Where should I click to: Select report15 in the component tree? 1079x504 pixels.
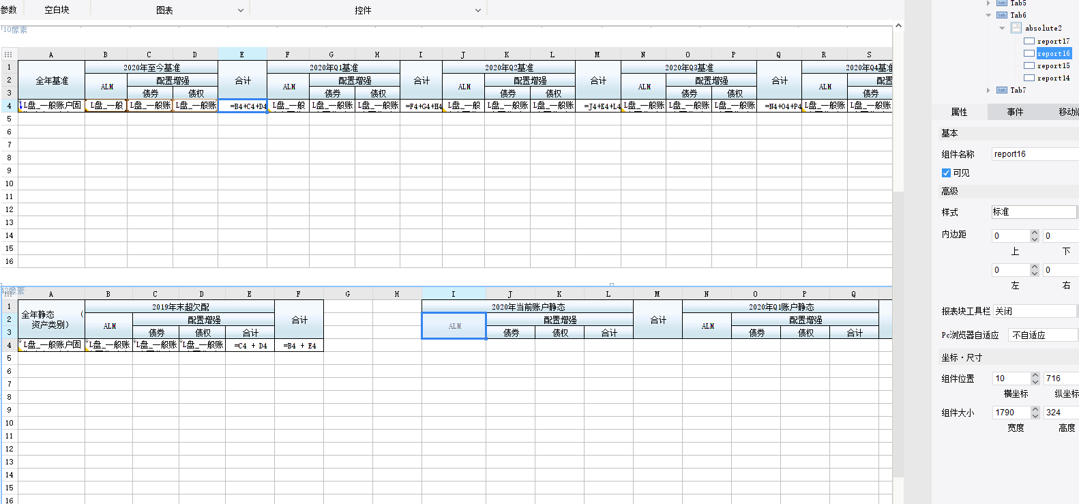(1053, 65)
